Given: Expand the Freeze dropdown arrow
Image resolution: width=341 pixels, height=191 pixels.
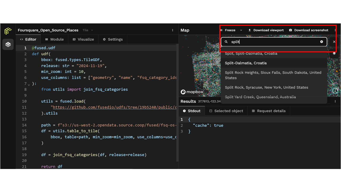Looking at the screenshot, I should 241,30.
